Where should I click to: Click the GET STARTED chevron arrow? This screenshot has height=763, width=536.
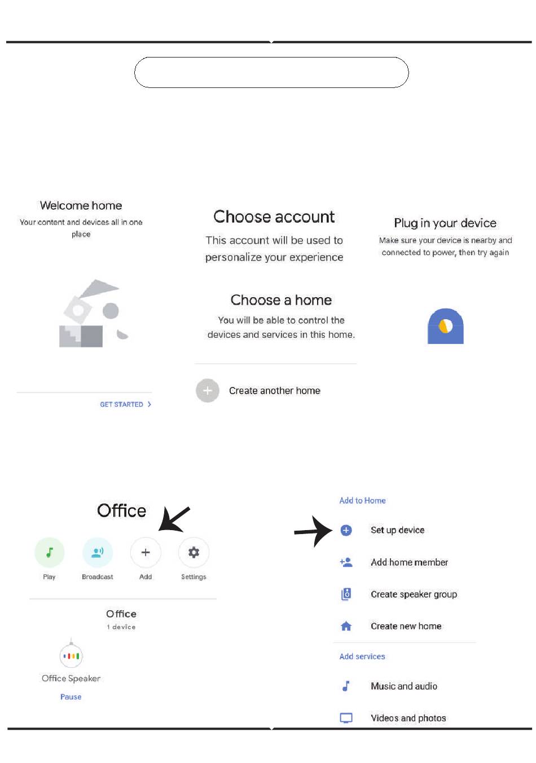point(150,404)
